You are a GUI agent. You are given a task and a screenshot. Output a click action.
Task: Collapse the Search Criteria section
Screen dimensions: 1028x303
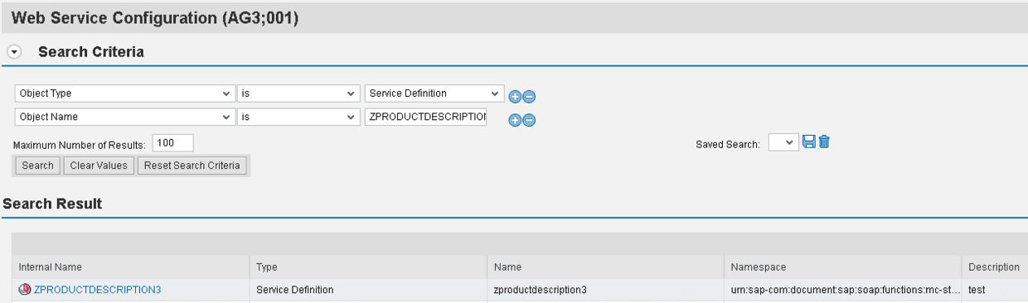click(x=14, y=51)
